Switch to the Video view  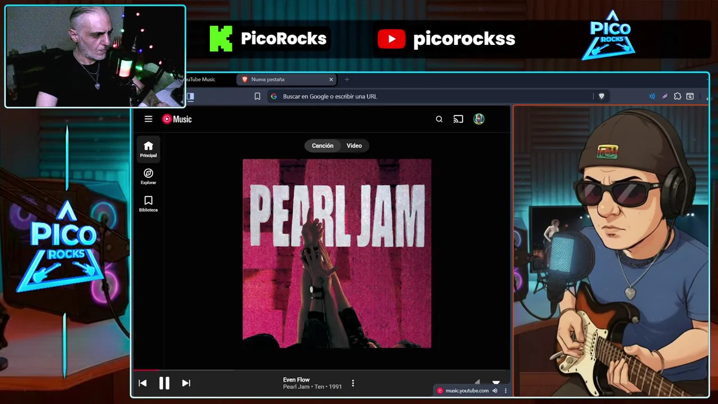354,145
